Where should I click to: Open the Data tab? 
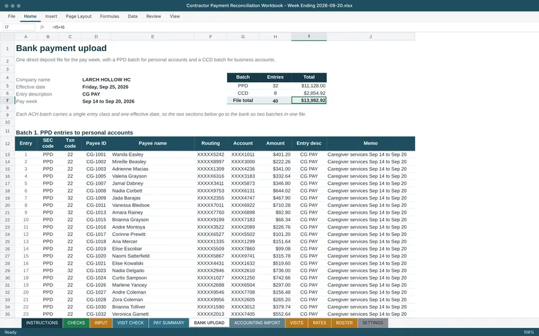pos(132,16)
